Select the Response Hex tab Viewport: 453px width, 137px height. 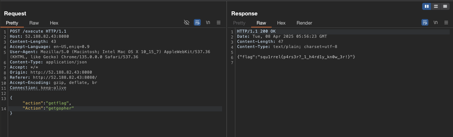(x=281, y=23)
